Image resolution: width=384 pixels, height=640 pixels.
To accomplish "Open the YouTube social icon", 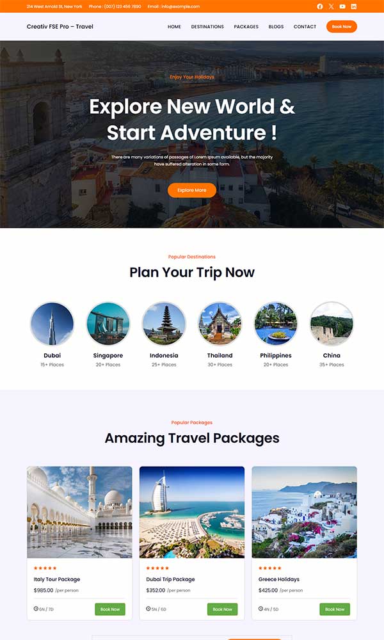I will tap(342, 6).
